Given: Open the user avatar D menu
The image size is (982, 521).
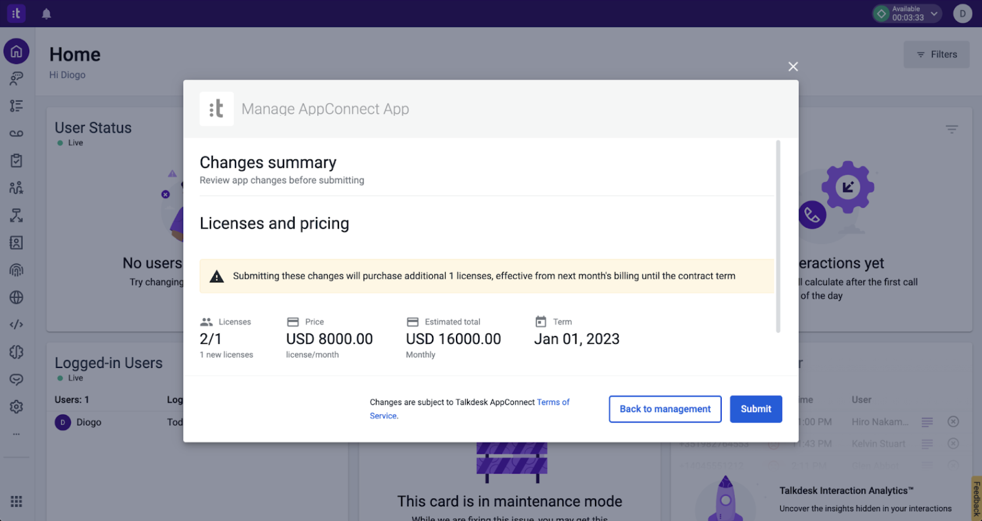Looking at the screenshot, I should click(962, 13).
